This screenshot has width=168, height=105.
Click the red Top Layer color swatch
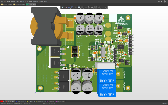click(6, 101)
